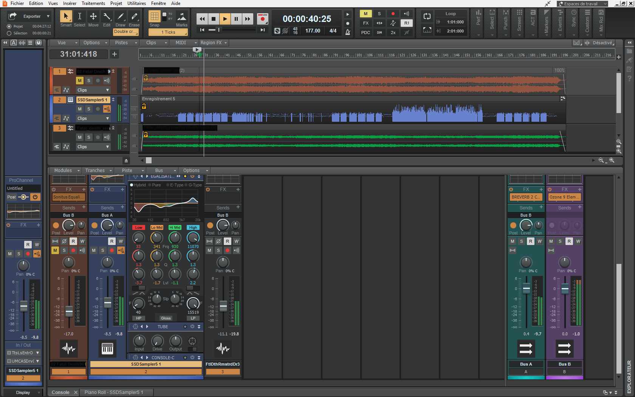The image size is (635, 397).
Task: Open the Utilitaires menu
Action: click(136, 3)
